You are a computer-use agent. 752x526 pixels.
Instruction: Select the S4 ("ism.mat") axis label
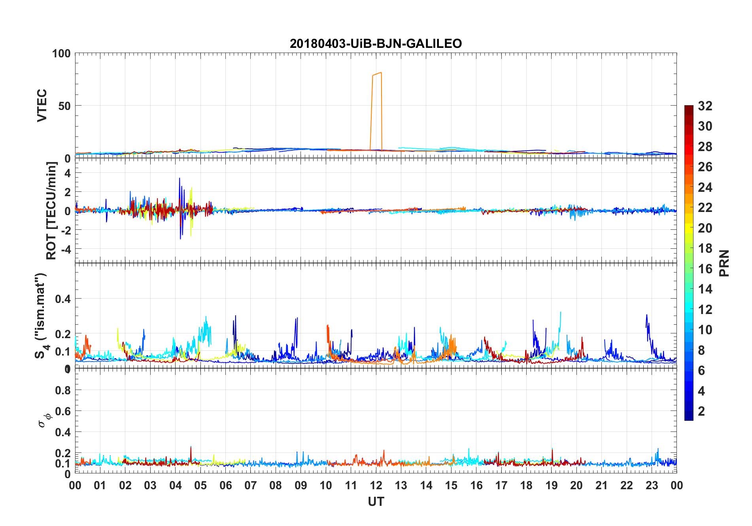click(42, 316)
